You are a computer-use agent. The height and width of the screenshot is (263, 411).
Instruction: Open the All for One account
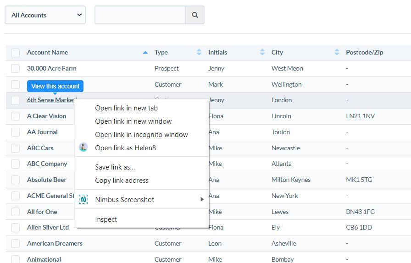coord(42,212)
